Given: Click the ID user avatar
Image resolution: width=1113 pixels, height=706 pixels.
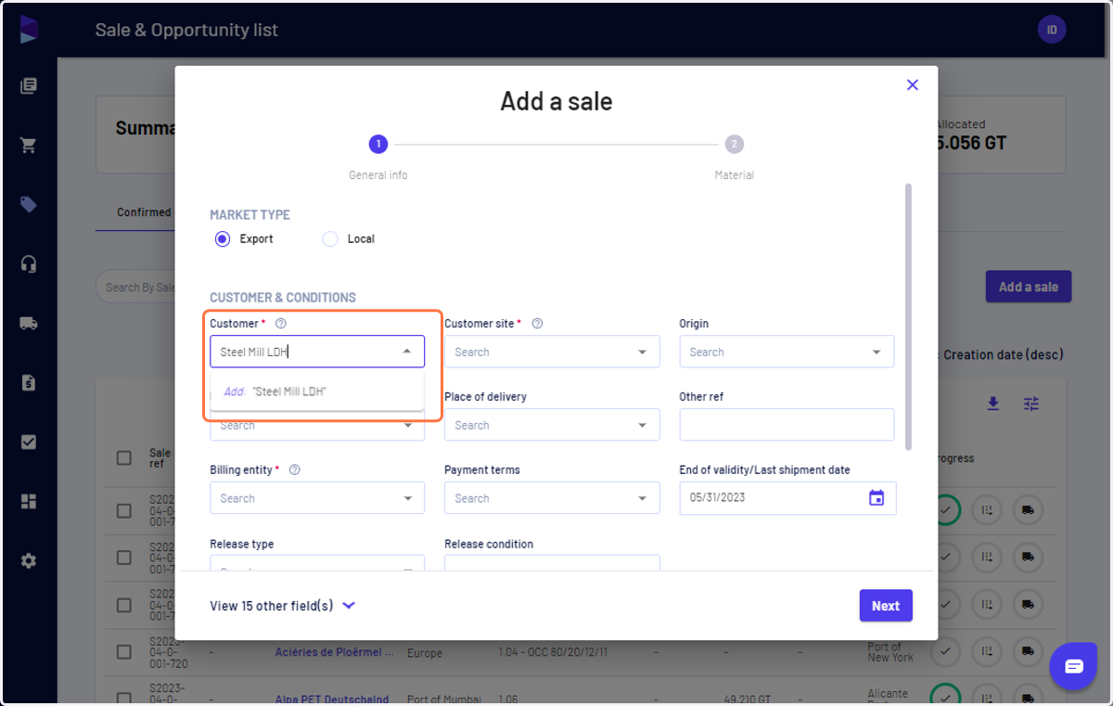Looking at the screenshot, I should (1052, 30).
